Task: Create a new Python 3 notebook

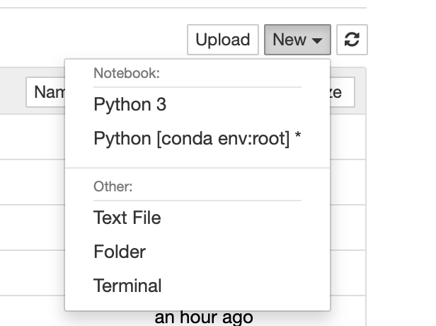Action: (130, 105)
